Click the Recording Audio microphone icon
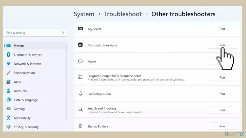The width and height of the screenshot is (246, 138). 81,93
